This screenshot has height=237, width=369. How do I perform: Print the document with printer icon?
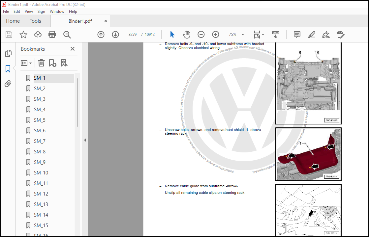(52, 35)
